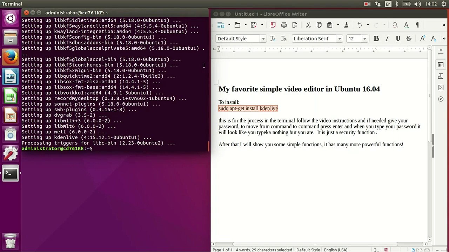Undo the last action
Viewport: 449px width, 252px height.
(x=360, y=25)
